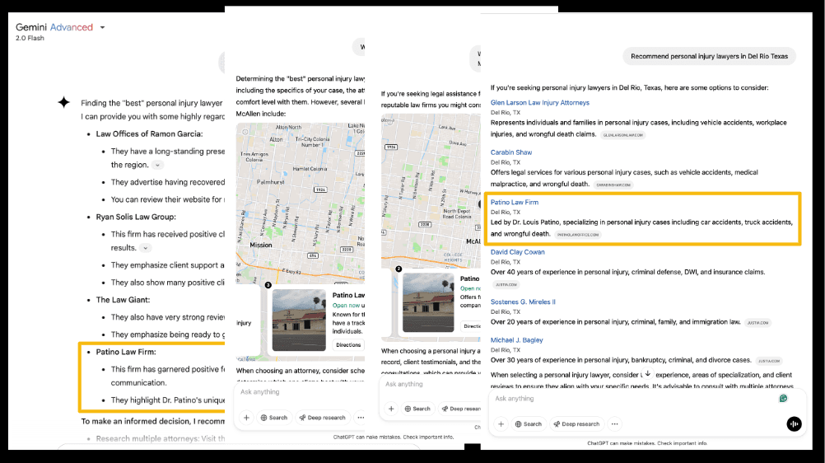
Task: Click the Gemini sparkle icon beside the response
Action: (63, 103)
